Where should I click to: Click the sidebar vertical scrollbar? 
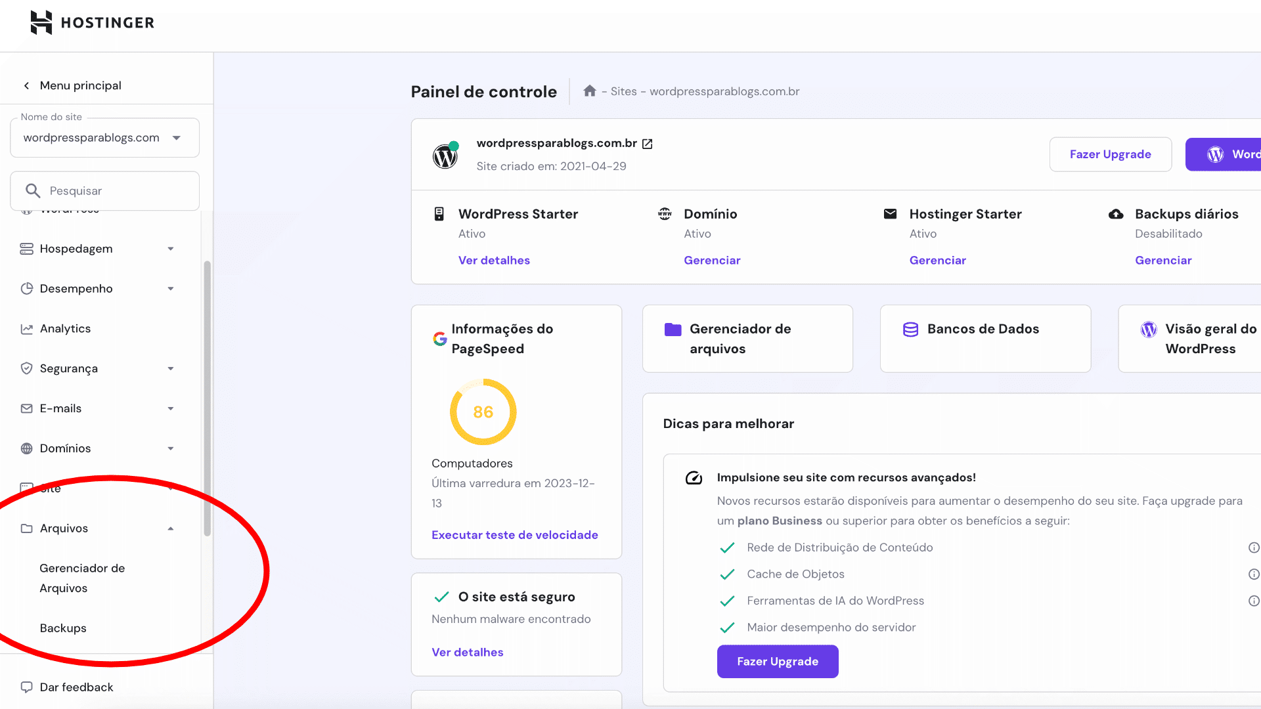(207, 398)
